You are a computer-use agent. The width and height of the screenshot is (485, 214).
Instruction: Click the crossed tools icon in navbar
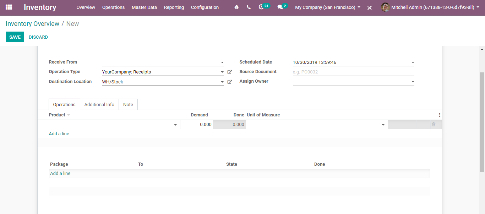tap(370, 7)
